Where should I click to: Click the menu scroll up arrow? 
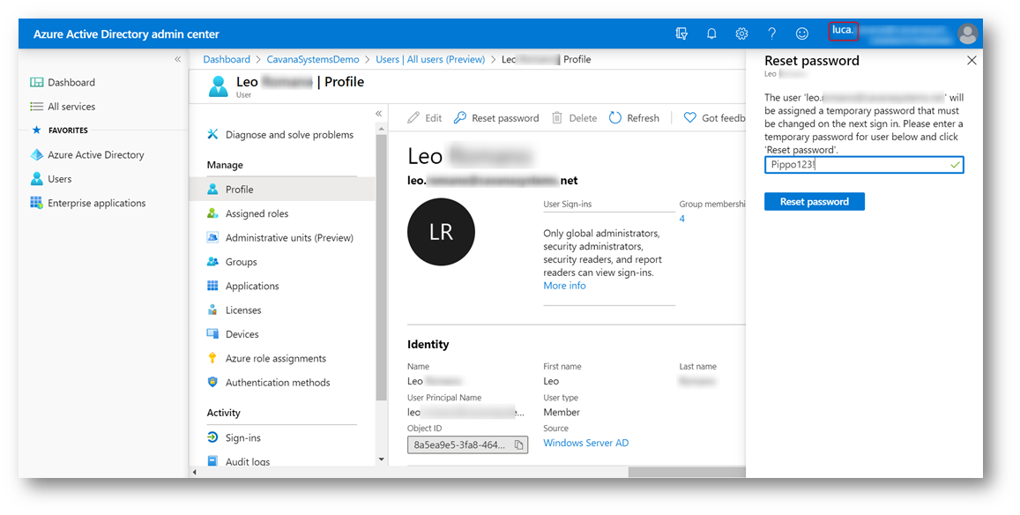(381, 128)
